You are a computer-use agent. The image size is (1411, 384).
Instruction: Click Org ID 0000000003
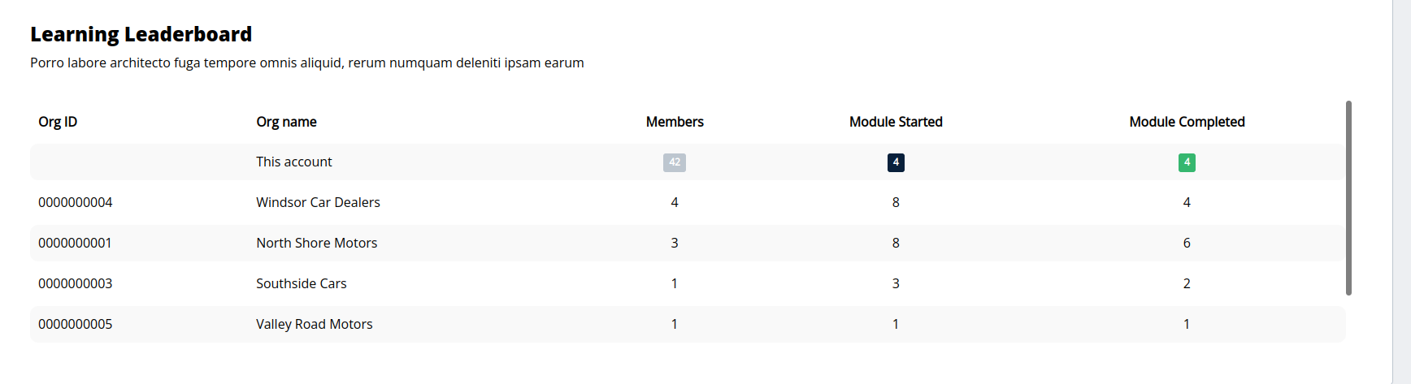pyautogui.click(x=76, y=283)
